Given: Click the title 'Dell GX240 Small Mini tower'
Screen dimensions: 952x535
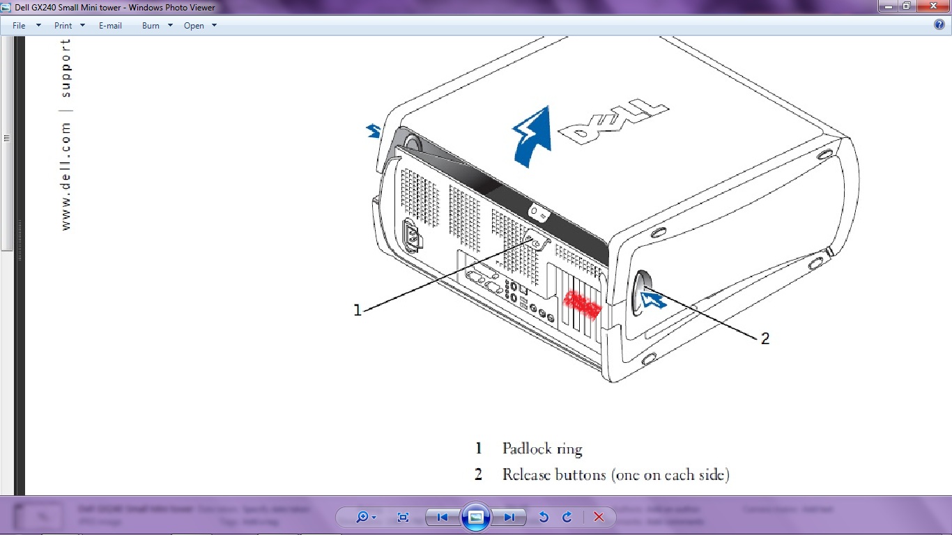Looking at the screenshot, I should pyautogui.click(x=69, y=8).
